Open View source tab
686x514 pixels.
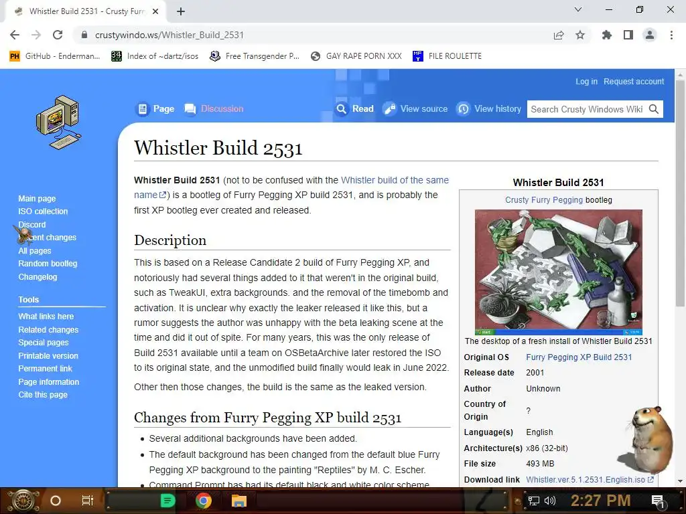(424, 109)
